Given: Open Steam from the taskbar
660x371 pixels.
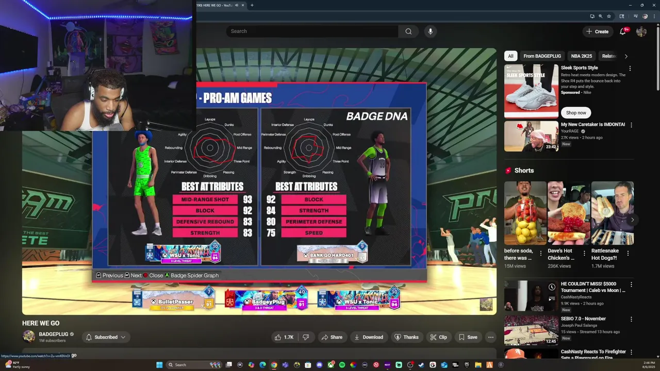Looking at the screenshot, I should point(421,365).
